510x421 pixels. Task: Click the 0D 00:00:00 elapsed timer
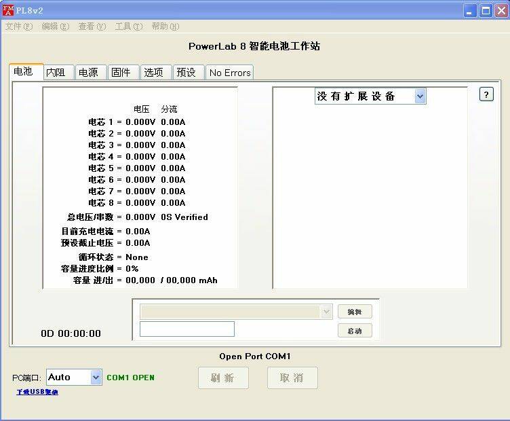(x=71, y=333)
